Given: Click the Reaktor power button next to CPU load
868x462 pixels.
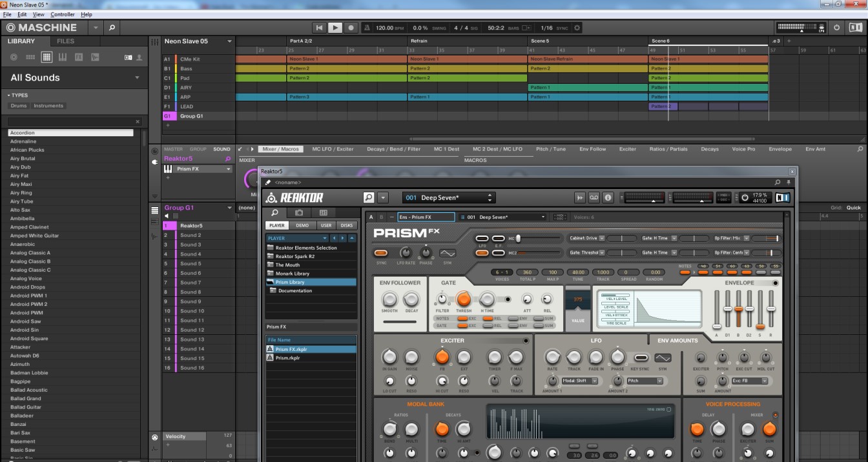Looking at the screenshot, I should [745, 197].
